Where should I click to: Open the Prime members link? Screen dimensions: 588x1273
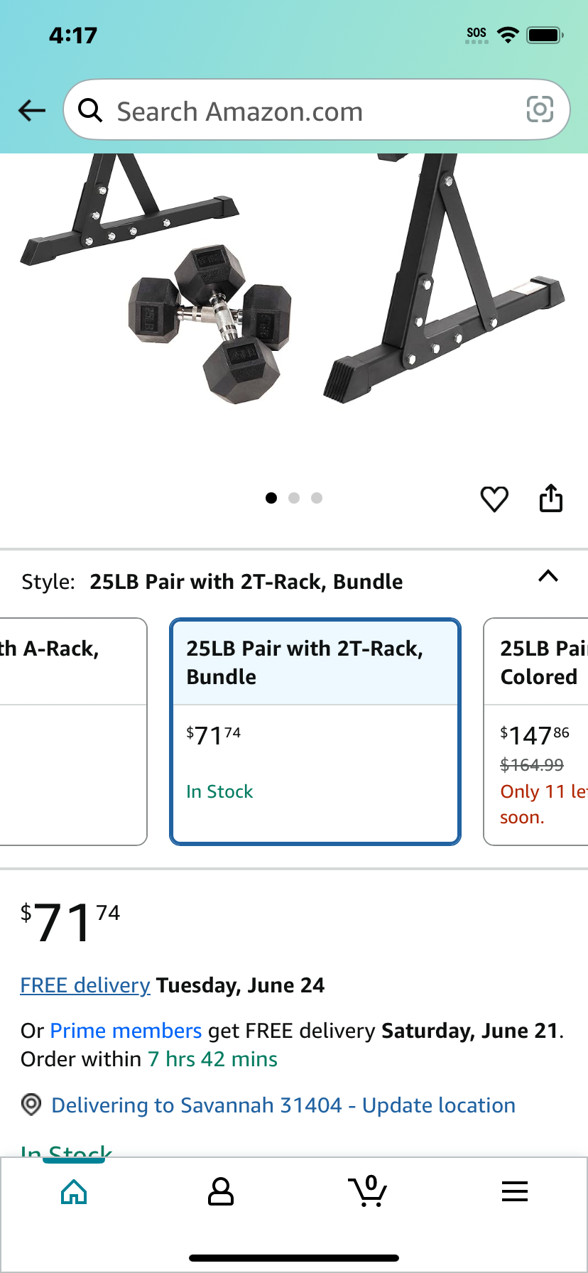(126, 1031)
